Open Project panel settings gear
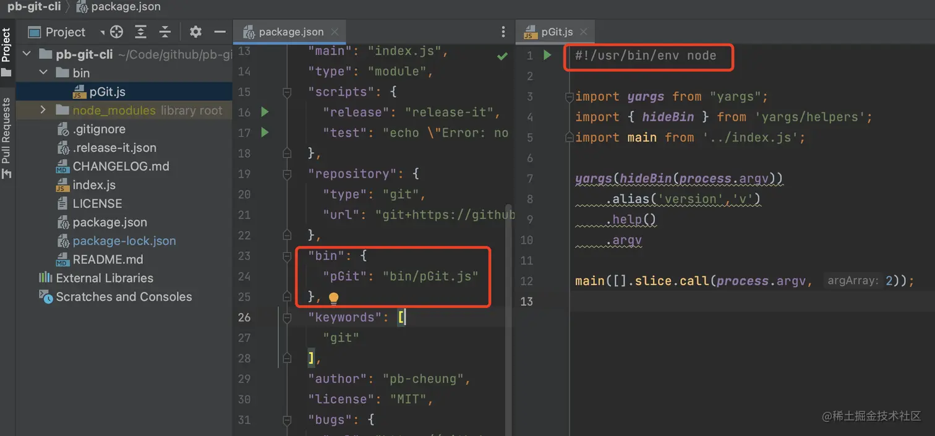The width and height of the screenshot is (935, 436). pyautogui.click(x=195, y=32)
